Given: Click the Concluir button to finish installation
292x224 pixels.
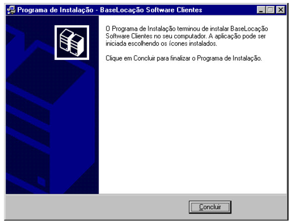Looking at the screenshot, I should pyautogui.click(x=210, y=207).
